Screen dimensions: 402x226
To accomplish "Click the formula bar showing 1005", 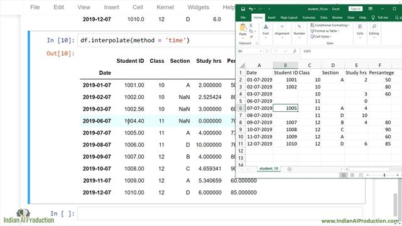I will point(351,51).
